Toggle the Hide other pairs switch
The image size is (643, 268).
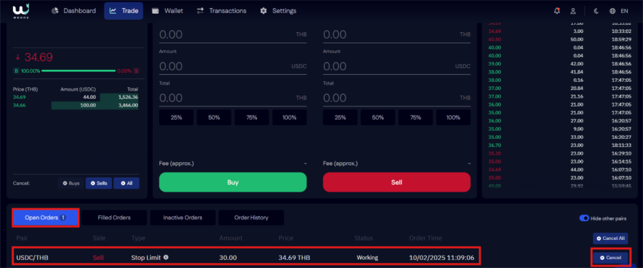pyautogui.click(x=584, y=219)
